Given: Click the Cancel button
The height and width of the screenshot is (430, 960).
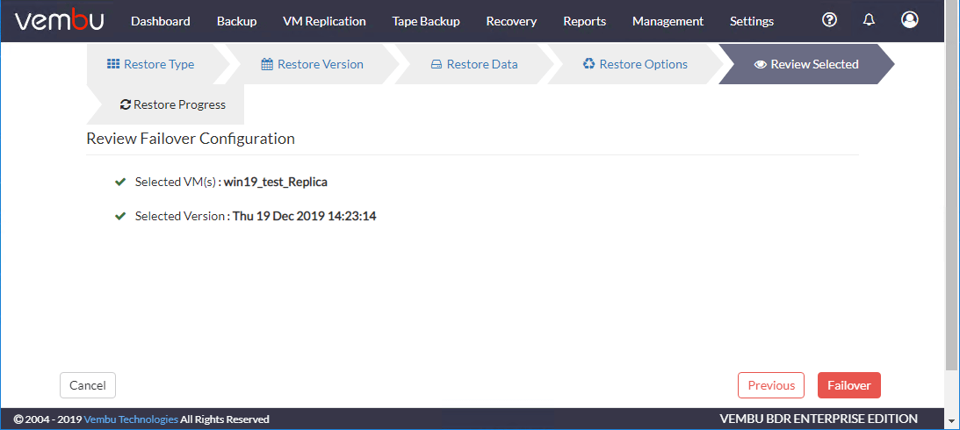Looking at the screenshot, I should [88, 385].
